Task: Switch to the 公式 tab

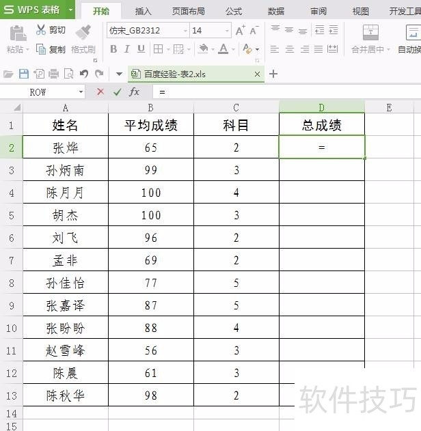Action: 234,11
